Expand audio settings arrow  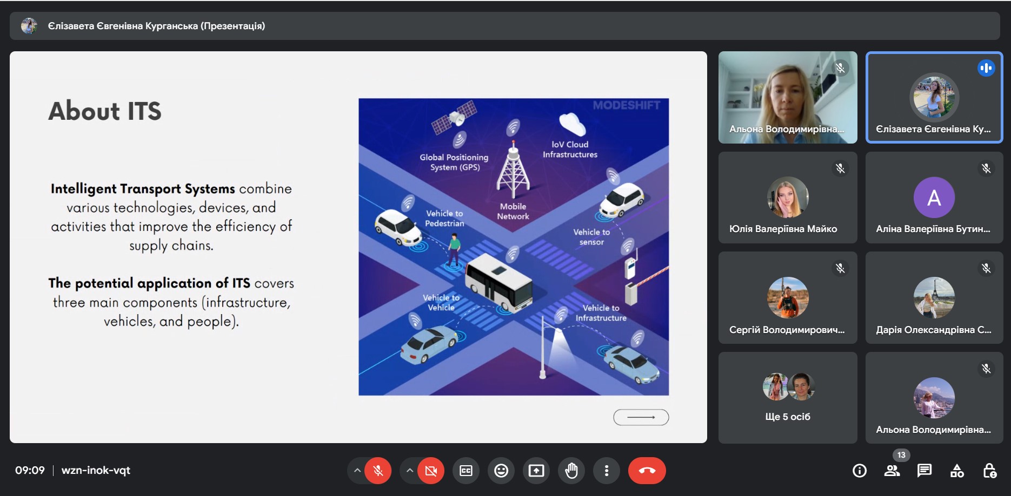(357, 471)
